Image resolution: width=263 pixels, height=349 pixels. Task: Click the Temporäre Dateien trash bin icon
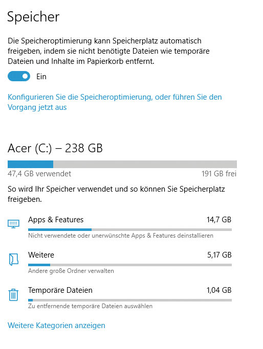(13, 295)
